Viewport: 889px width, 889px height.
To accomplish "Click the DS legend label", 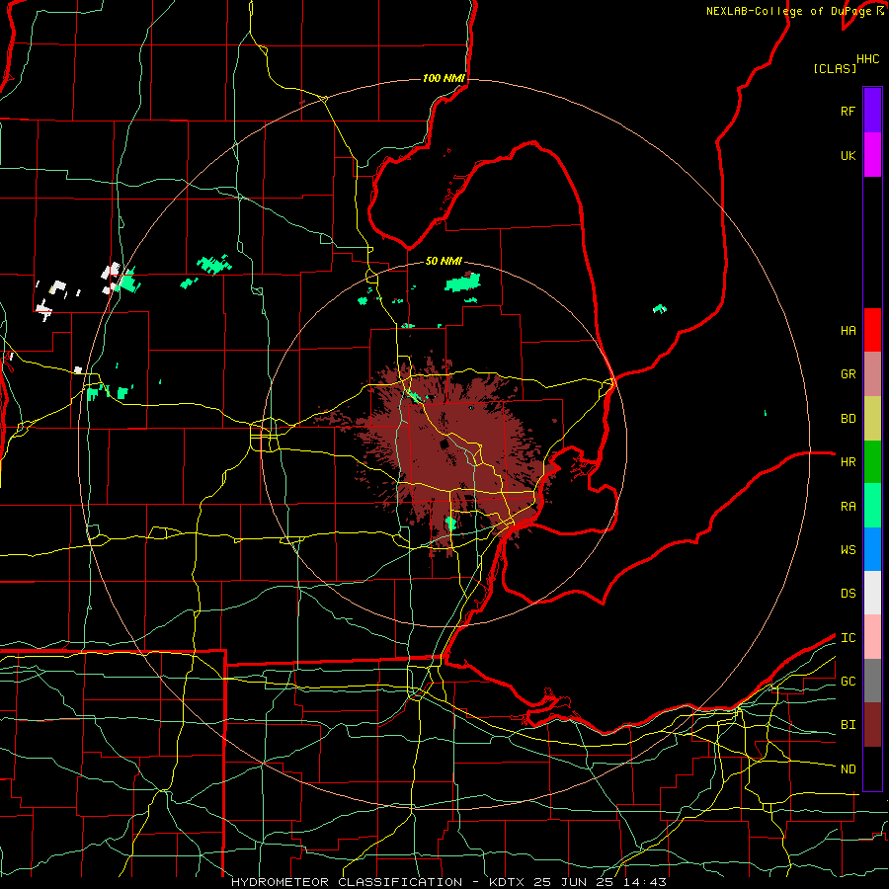I will click(848, 594).
